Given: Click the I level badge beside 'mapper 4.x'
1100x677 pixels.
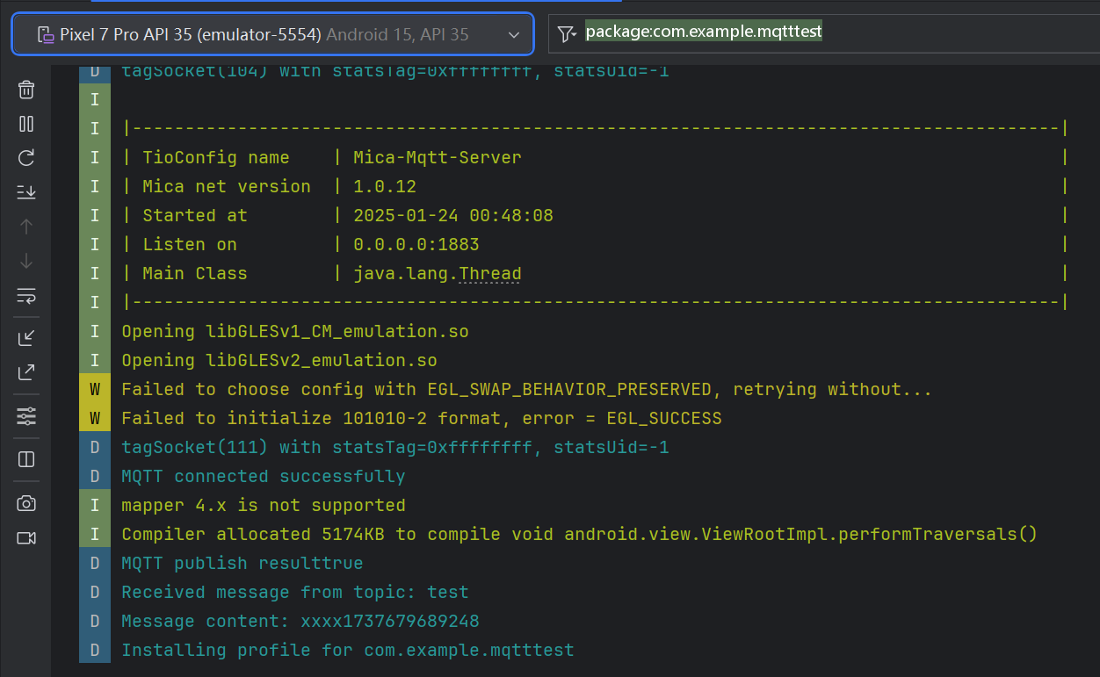Looking at the screenshot, I should click(x=95, y=506).
